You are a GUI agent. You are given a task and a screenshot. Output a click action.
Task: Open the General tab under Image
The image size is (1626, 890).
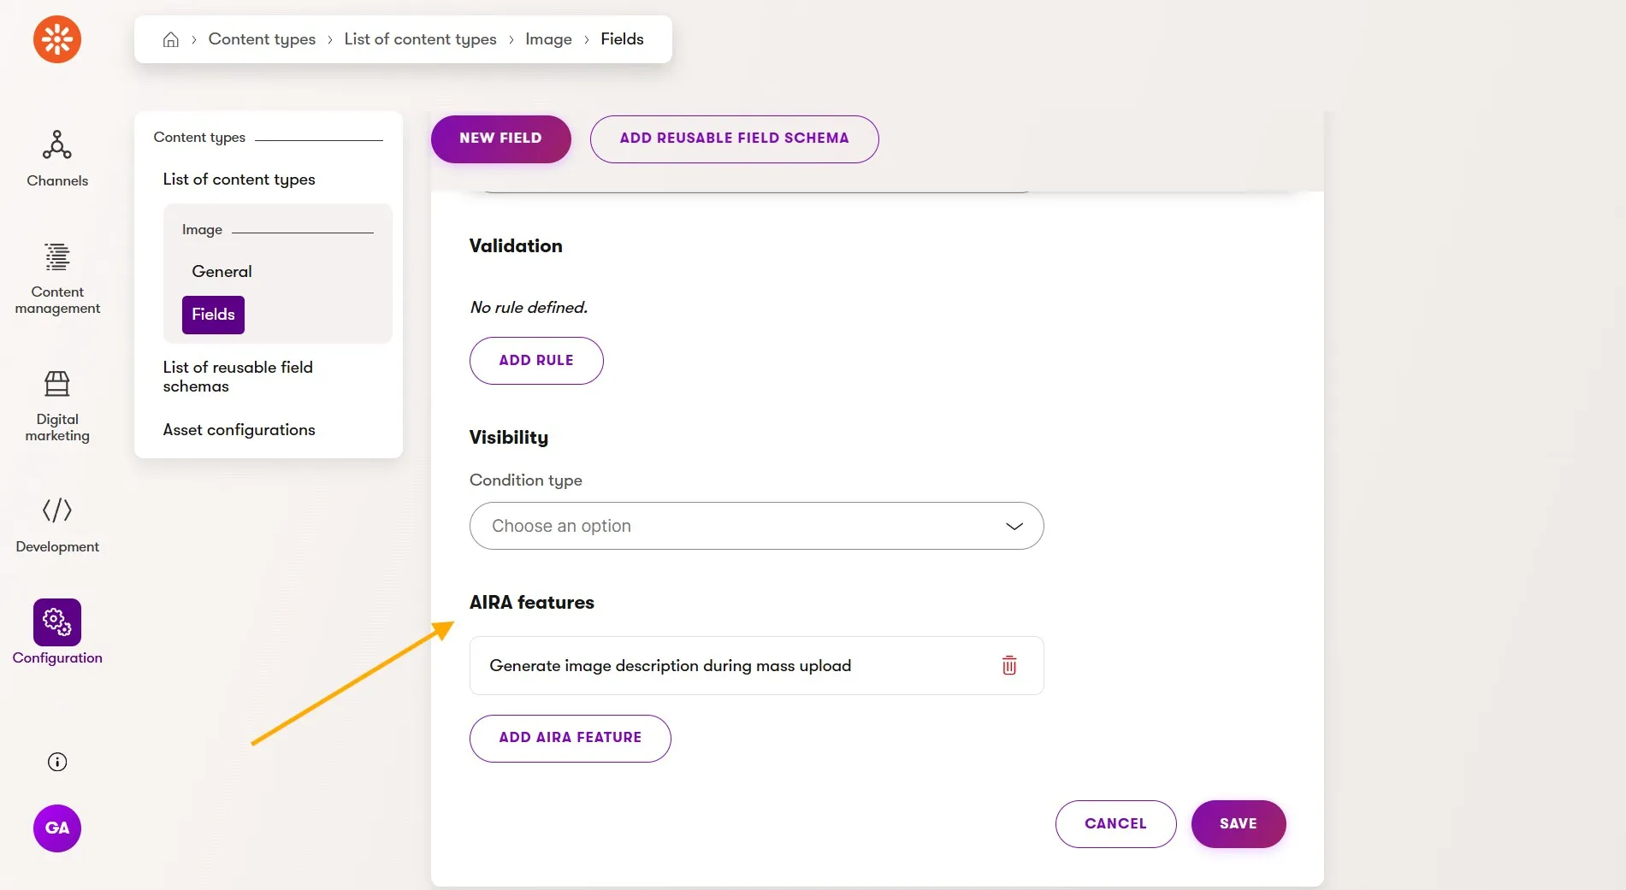222,272
